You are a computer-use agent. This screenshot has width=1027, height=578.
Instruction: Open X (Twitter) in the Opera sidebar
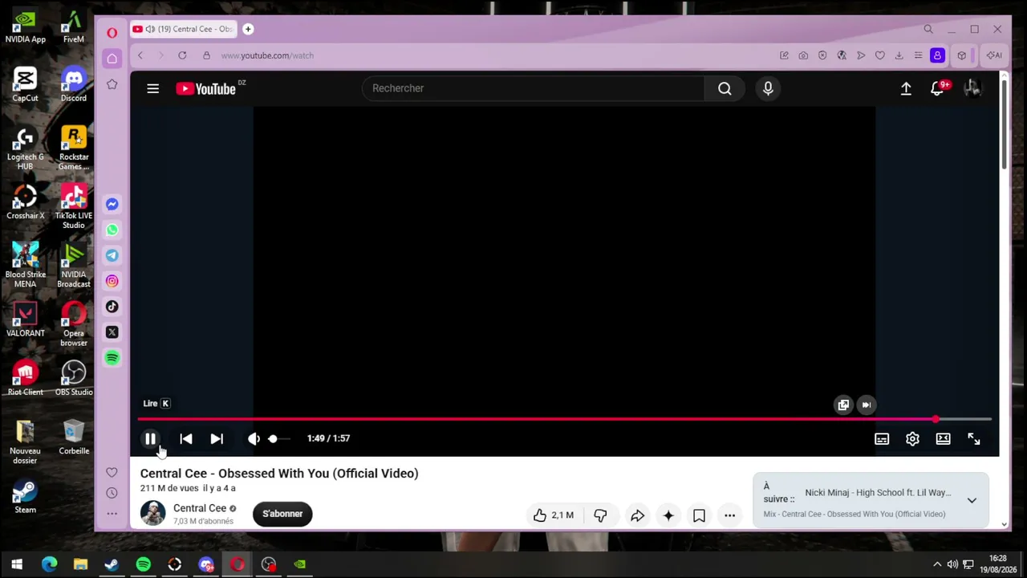(112, 332)
